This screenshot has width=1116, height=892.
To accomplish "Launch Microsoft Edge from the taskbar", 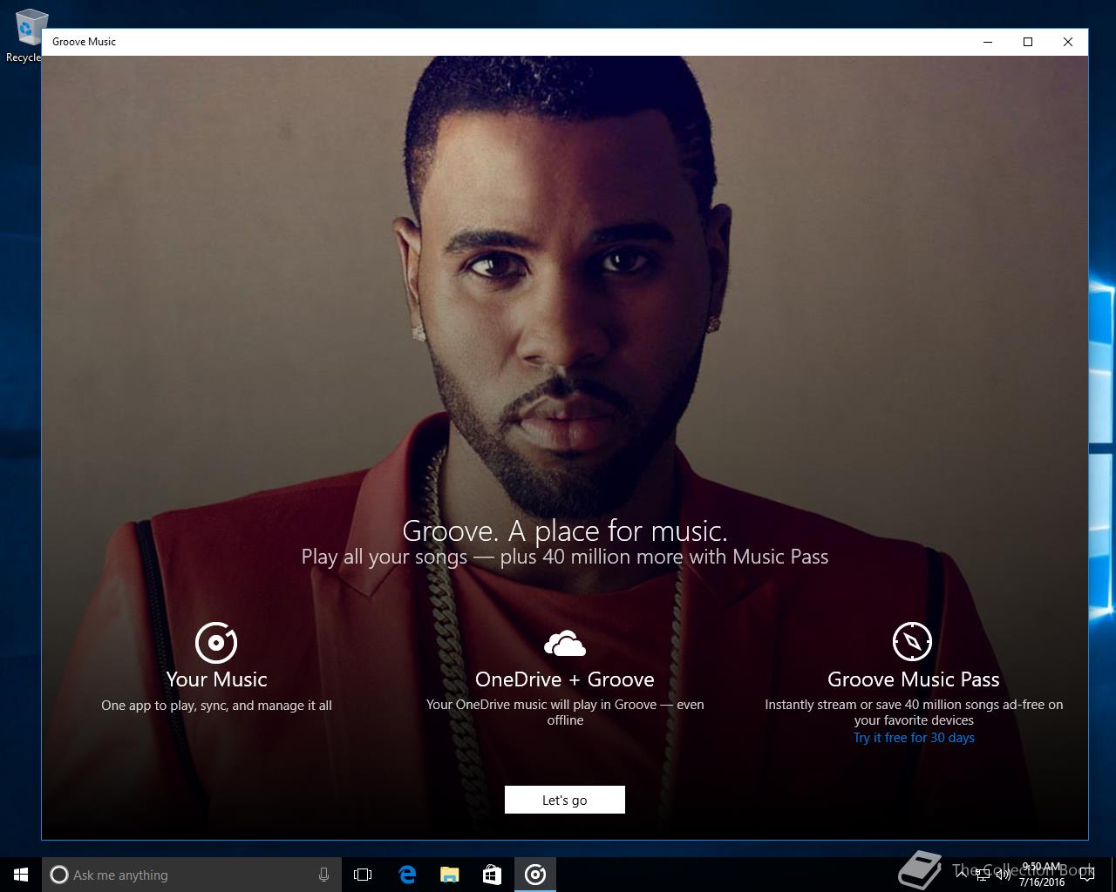I will tap(406, 875).
